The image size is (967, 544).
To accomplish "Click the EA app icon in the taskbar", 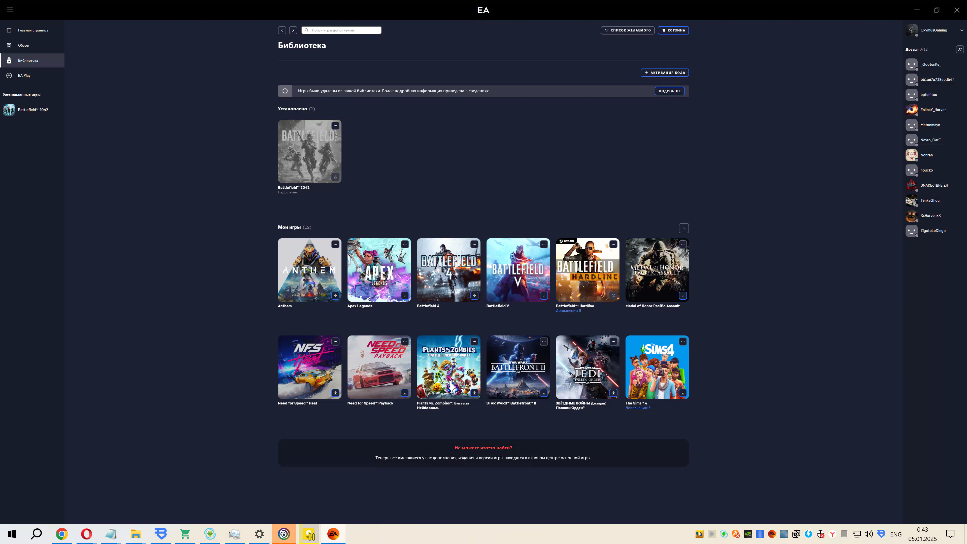I will [333, 534].
